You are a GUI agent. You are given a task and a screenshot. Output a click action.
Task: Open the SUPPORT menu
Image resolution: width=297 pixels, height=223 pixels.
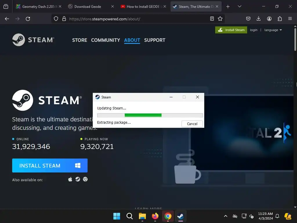[x=155, y=40]
